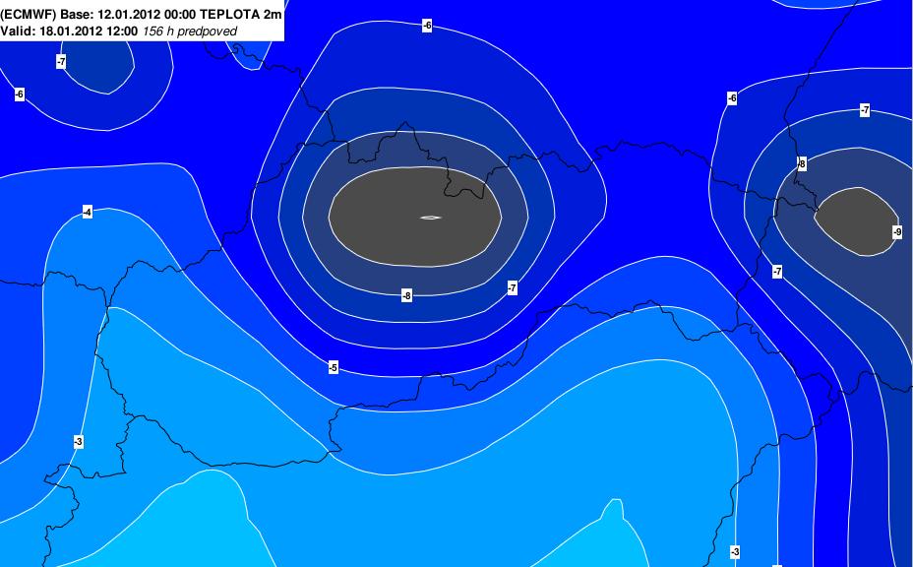913x567 pixels.
Task: Click the "-7" label in top-left cold pocket
Action: point(61,61)
